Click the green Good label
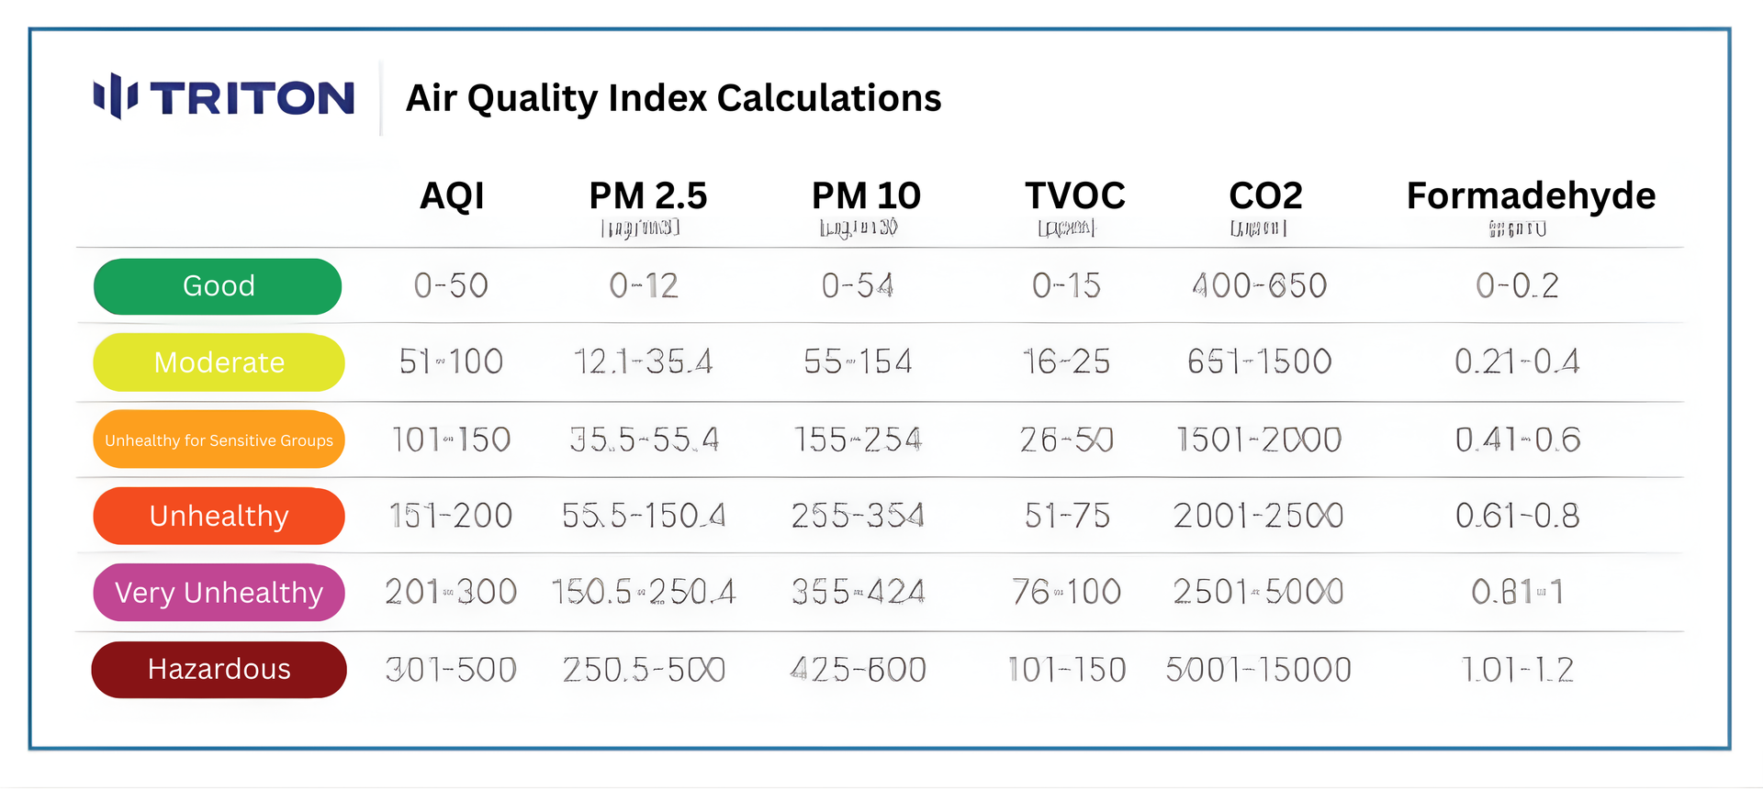The image size is (1763, 790). pos(218,286)
